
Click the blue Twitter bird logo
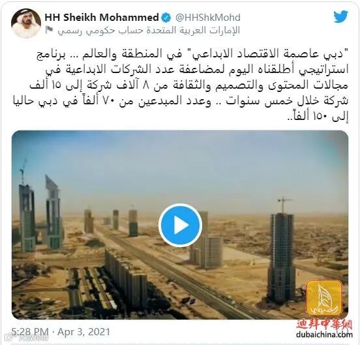[x=340, y=16]
